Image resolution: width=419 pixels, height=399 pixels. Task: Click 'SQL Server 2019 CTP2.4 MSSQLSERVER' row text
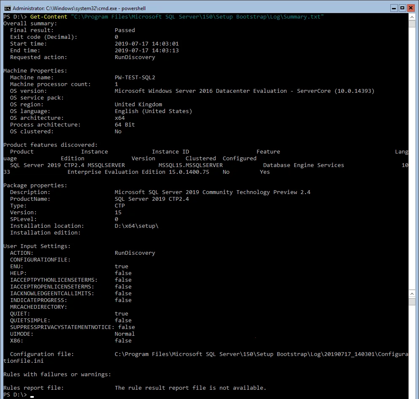68,165
